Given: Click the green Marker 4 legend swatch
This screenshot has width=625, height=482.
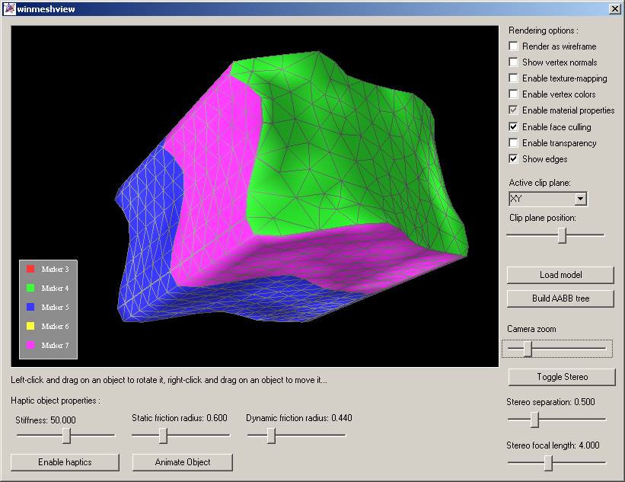Looking at the screenshot, I should [30, 289].
